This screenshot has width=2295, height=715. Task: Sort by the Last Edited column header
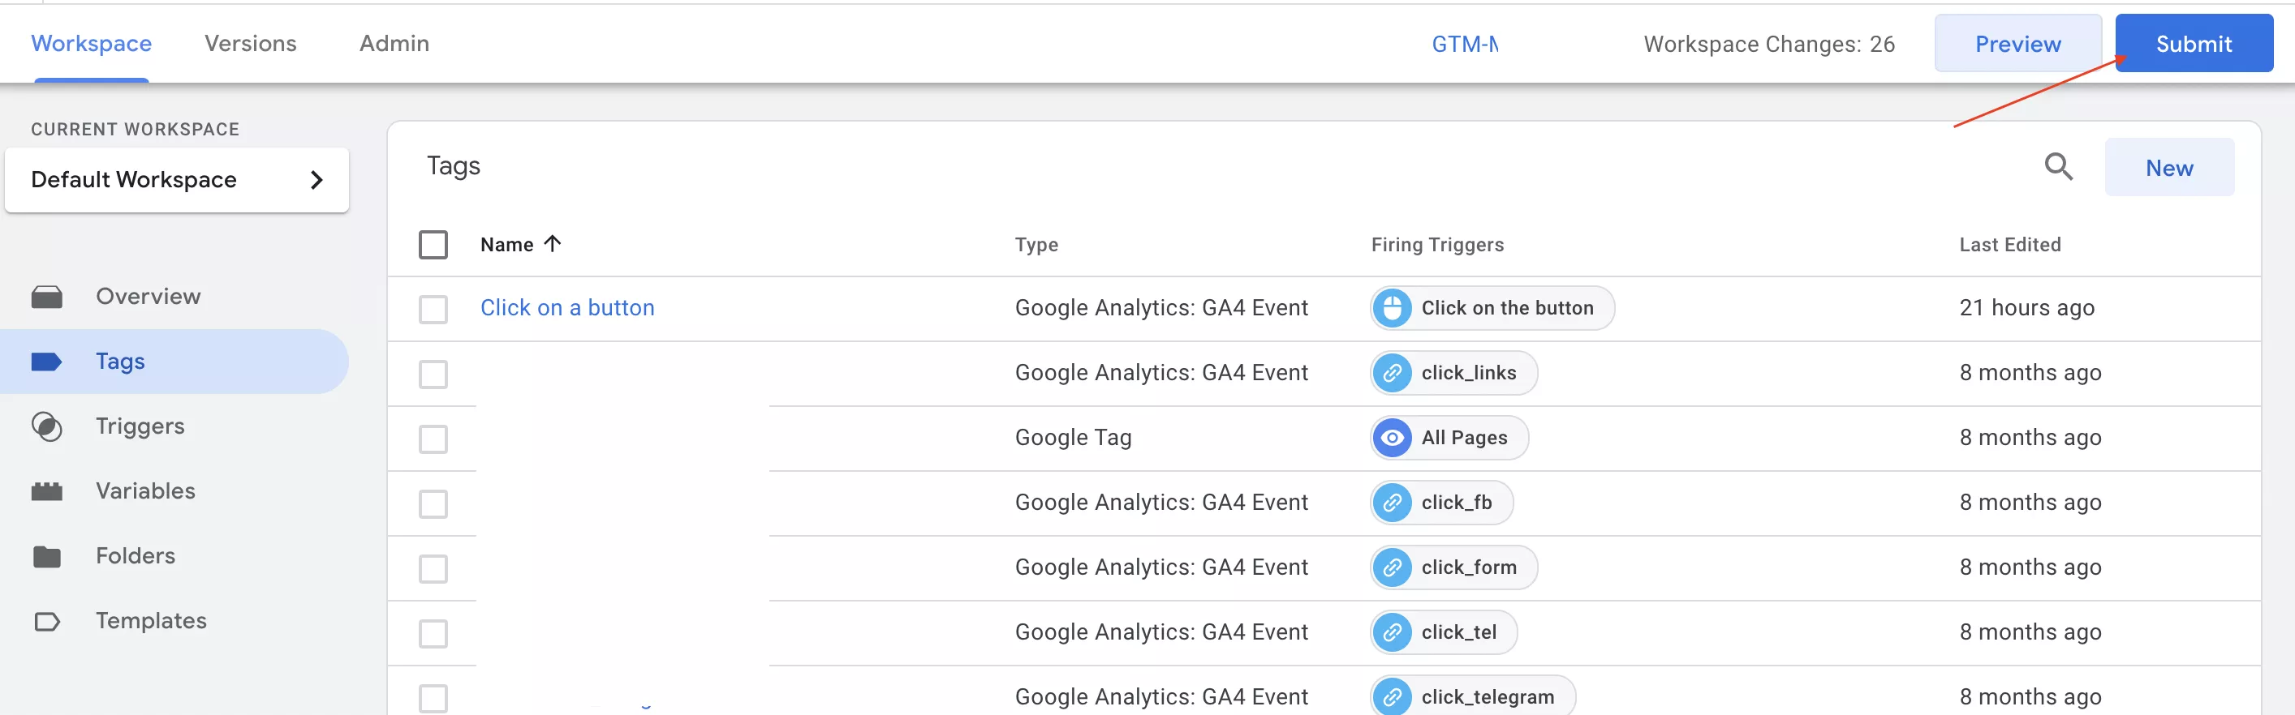coord(2010,245)
